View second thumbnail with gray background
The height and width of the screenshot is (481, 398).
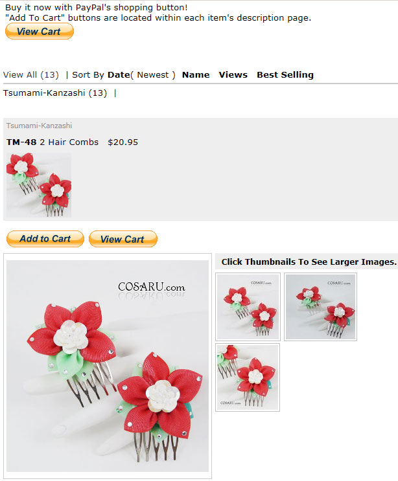(320, 307)
